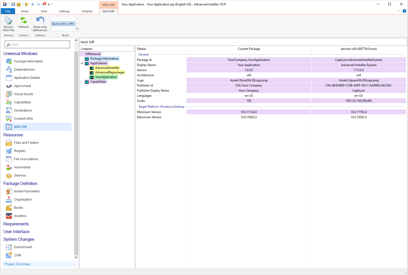The height and width of the screenshot is (275, 408).
Task: Open the Files and Folders page
Action: click(26, 143)
